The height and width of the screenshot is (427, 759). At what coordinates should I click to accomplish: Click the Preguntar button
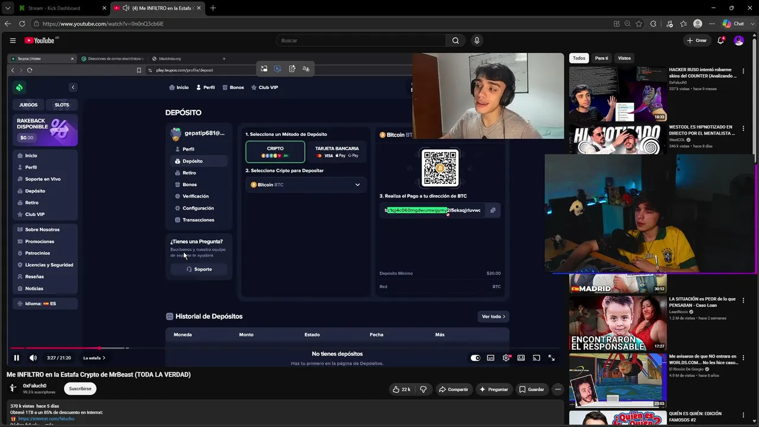point(493,389)
